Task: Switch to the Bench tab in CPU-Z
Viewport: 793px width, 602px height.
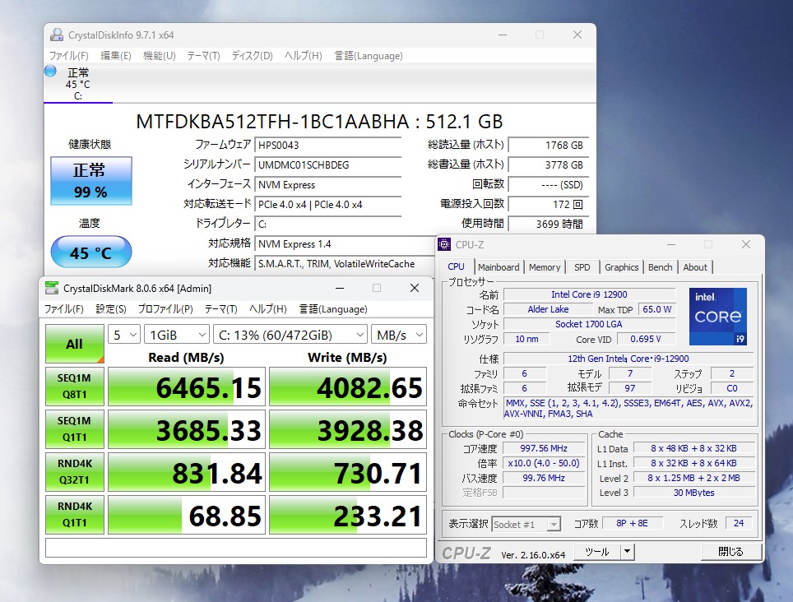Action: click(661, 267)
